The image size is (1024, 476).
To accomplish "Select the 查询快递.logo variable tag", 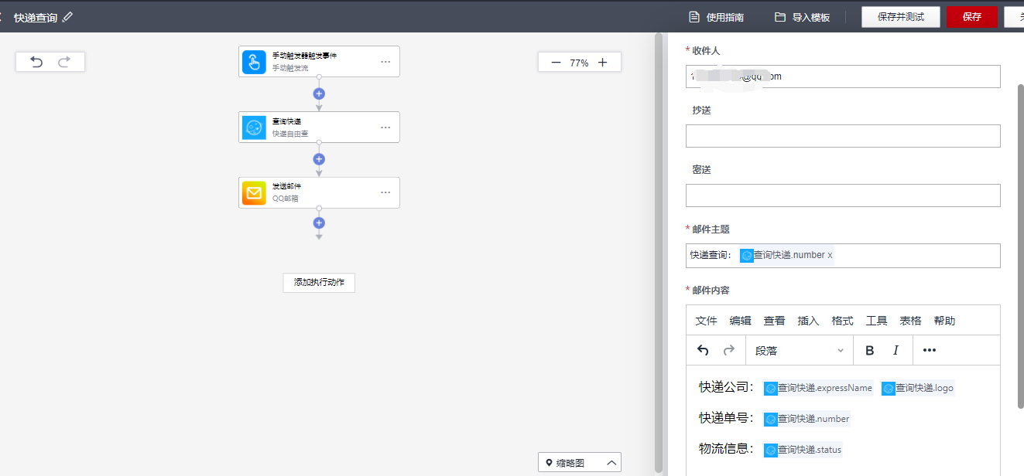I will click(918, 388).
